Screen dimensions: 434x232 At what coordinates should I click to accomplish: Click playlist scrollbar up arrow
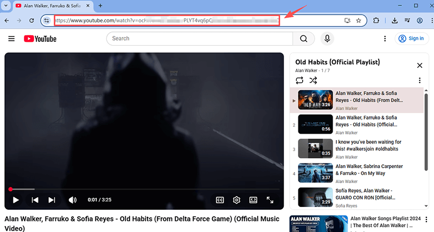(426, 91)
